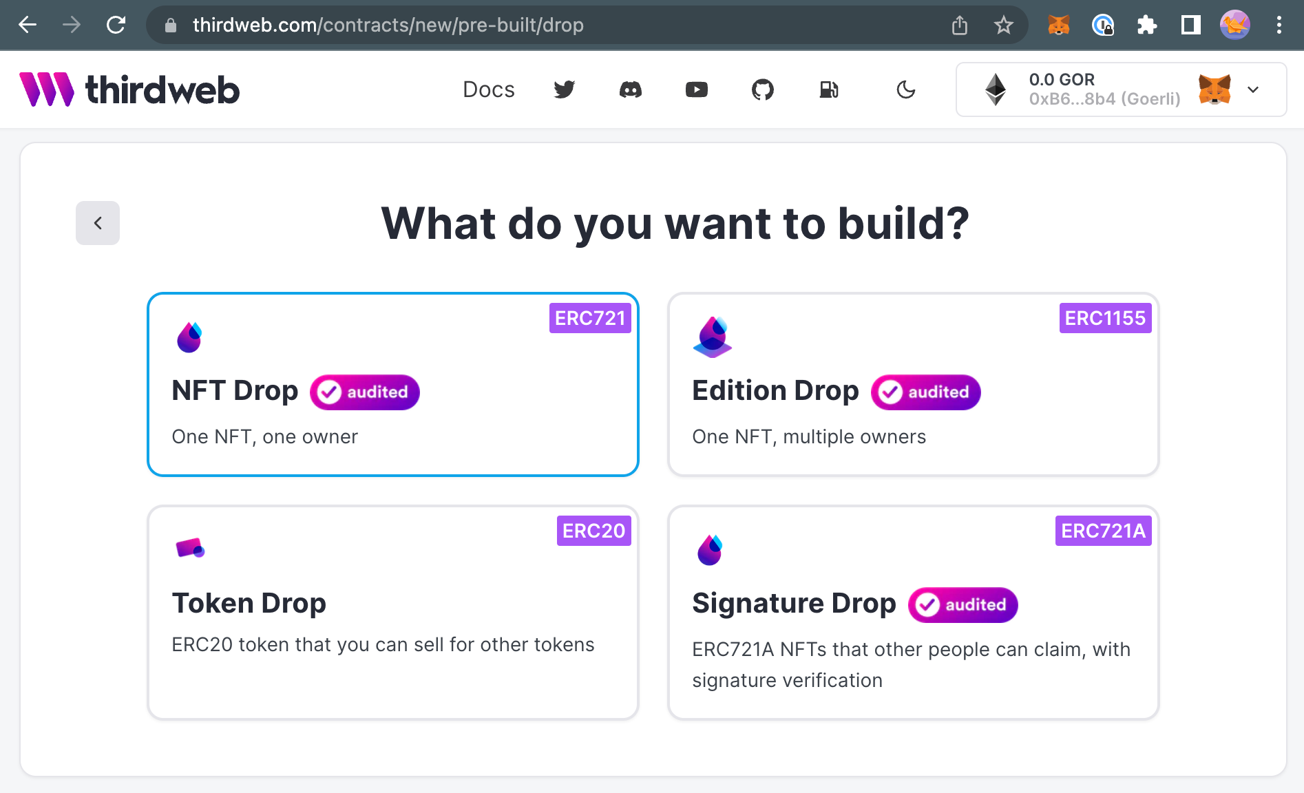Open thirdweb's Twitter page
This screenshot has width=1304, height=793.
coord(564,89)
